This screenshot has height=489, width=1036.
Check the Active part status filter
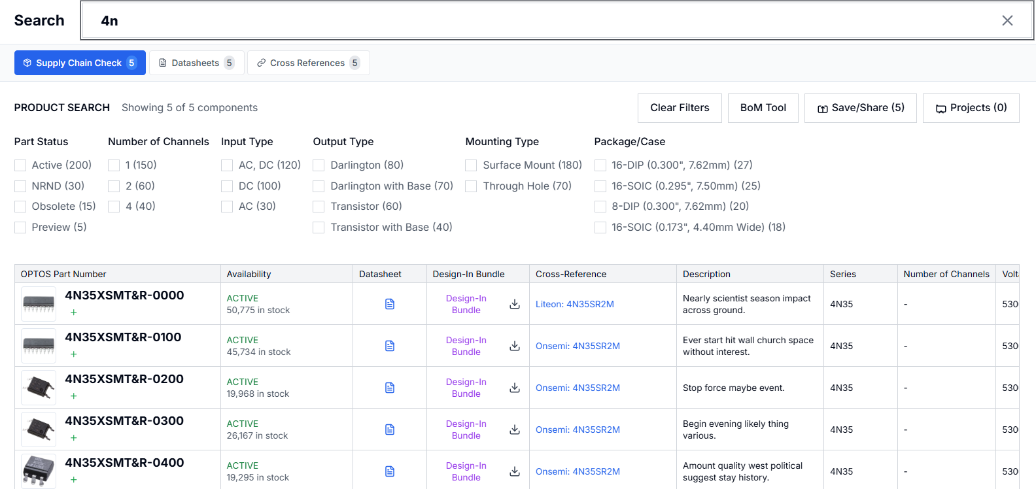coord(20,165)
